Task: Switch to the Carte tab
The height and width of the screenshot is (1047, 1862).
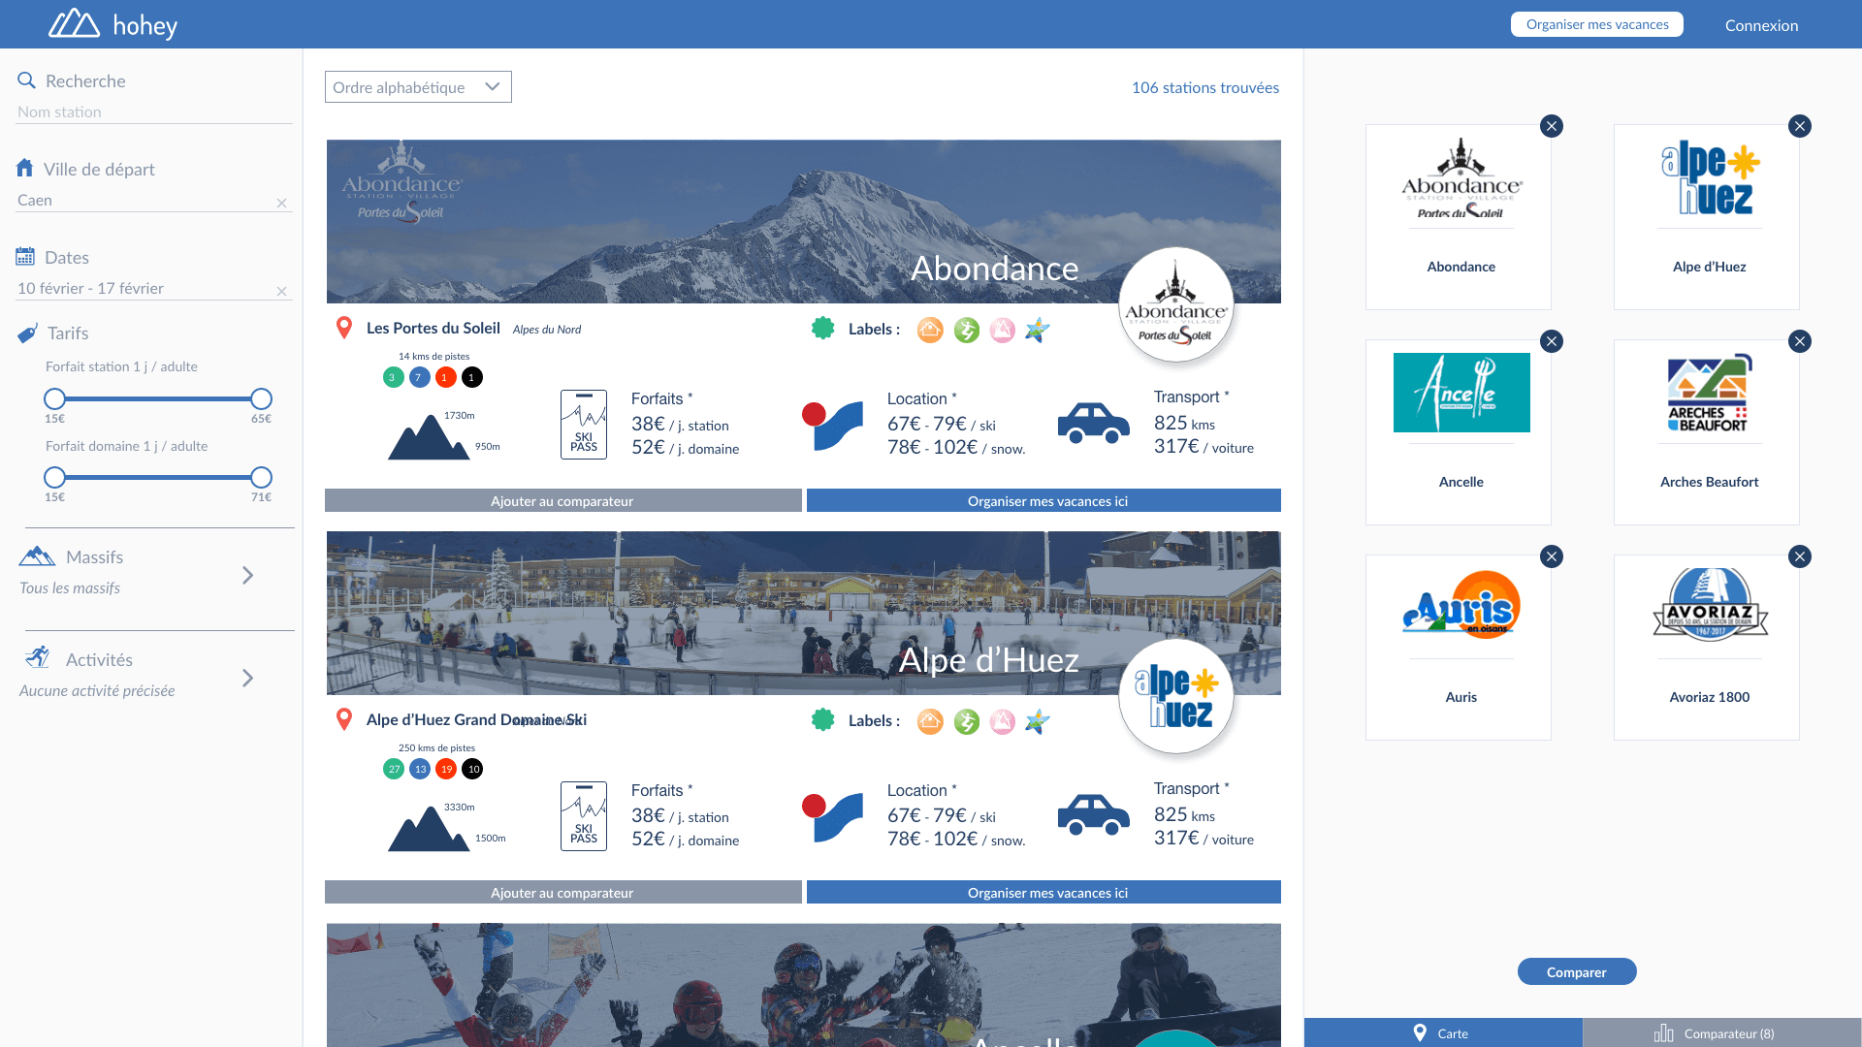Action: coord(1443,1032)
